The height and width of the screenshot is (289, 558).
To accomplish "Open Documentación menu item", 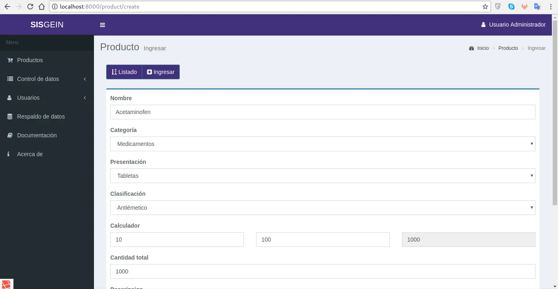I will [x=47, y=135].
